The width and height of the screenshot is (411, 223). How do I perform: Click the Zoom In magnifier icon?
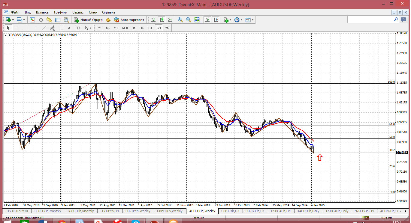point(180,20)
